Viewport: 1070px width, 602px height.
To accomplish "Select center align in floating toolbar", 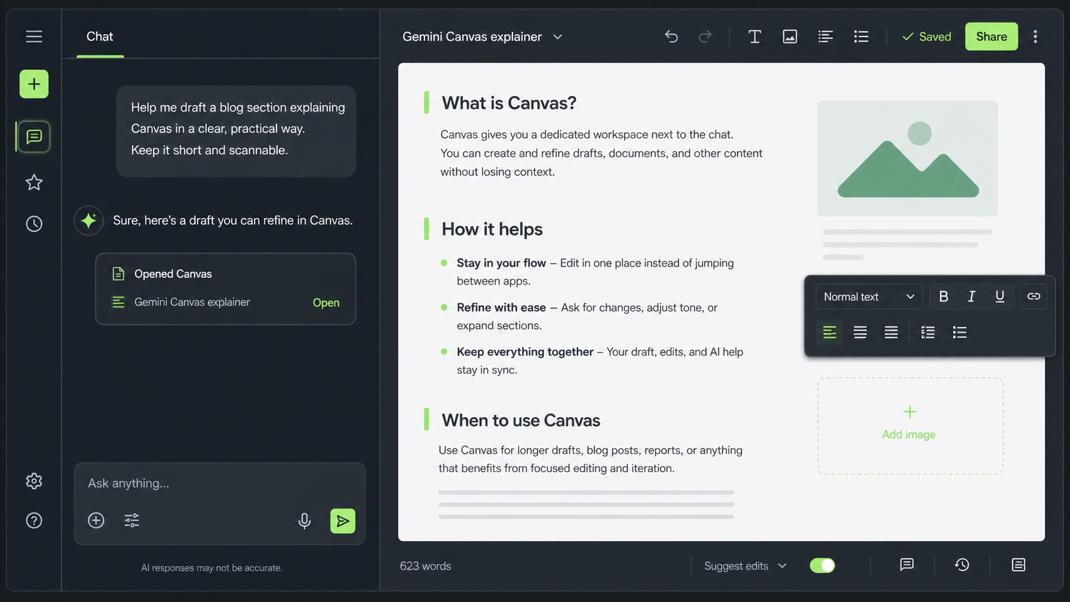I will click(860, 332).
